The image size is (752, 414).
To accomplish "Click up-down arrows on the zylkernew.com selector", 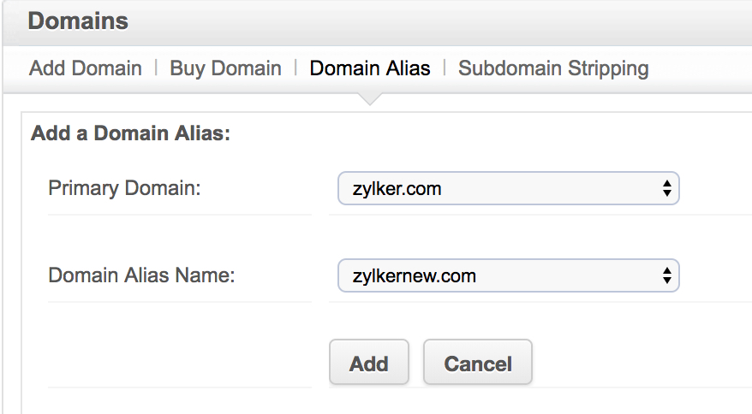I will (666, 276).
